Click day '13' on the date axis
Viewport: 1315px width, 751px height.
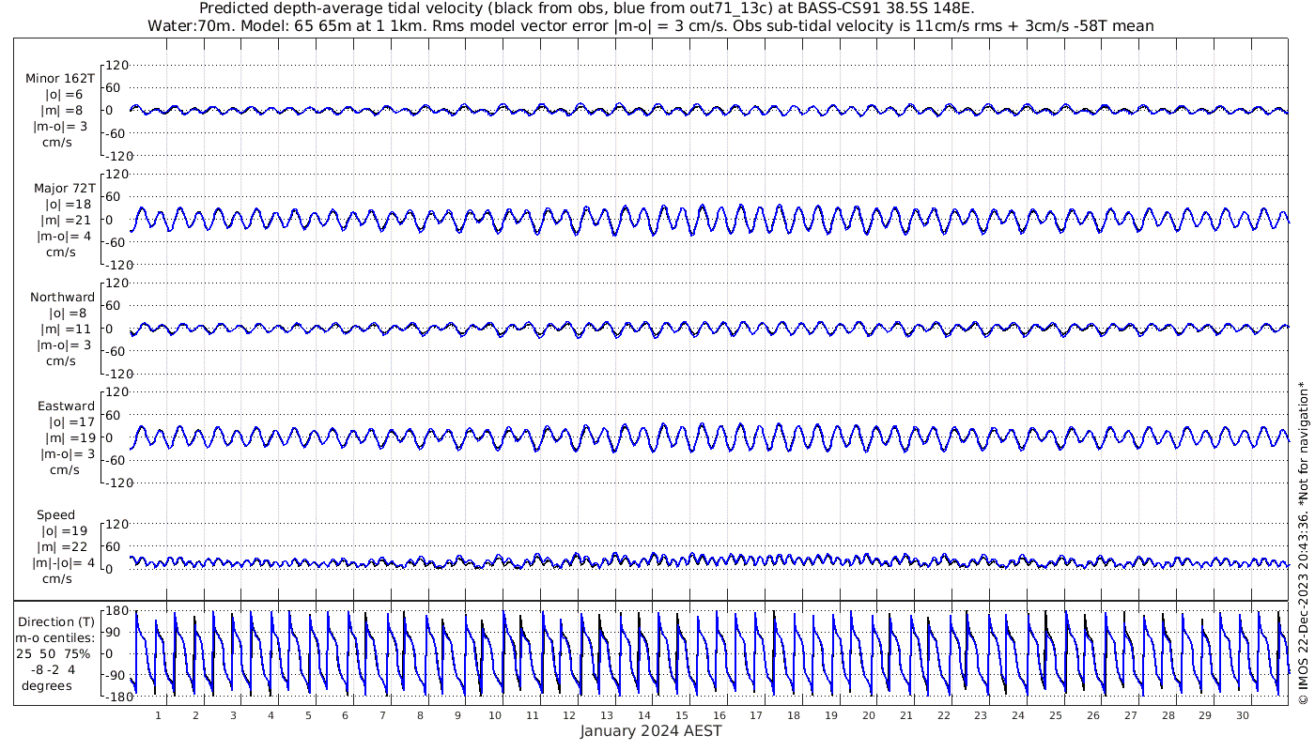(607, 715)
